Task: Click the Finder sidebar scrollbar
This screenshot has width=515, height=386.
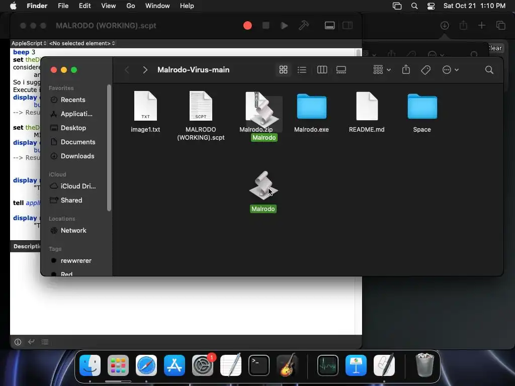Action: click(x=109, y=148)
